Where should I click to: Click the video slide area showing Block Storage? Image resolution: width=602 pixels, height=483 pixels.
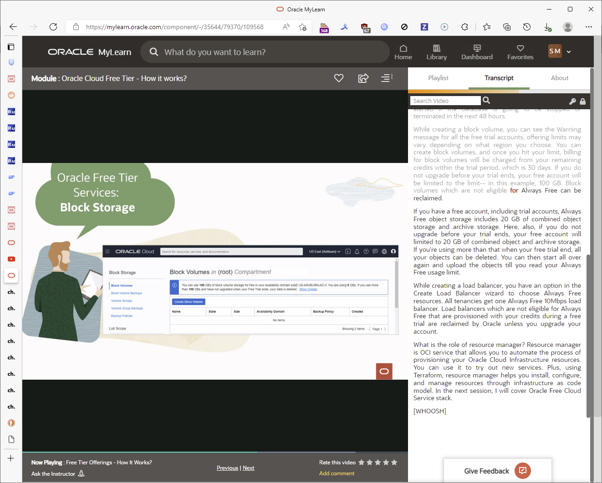[x=215, y=271]
